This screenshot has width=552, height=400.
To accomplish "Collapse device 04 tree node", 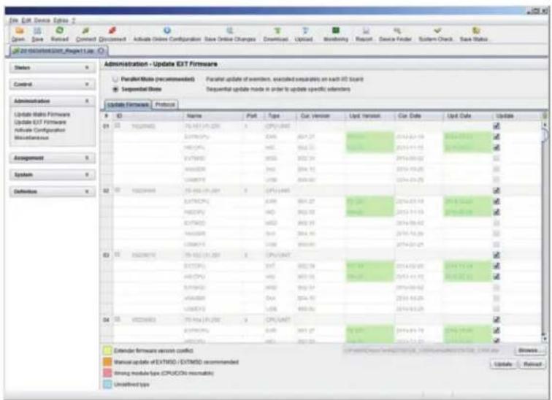I will point(118,319).
